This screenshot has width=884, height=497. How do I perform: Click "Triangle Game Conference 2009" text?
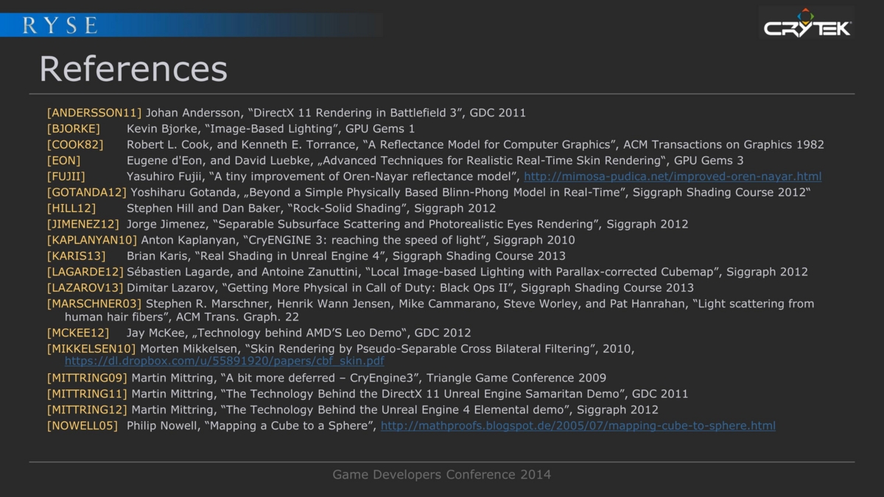[x=516, y=378]
